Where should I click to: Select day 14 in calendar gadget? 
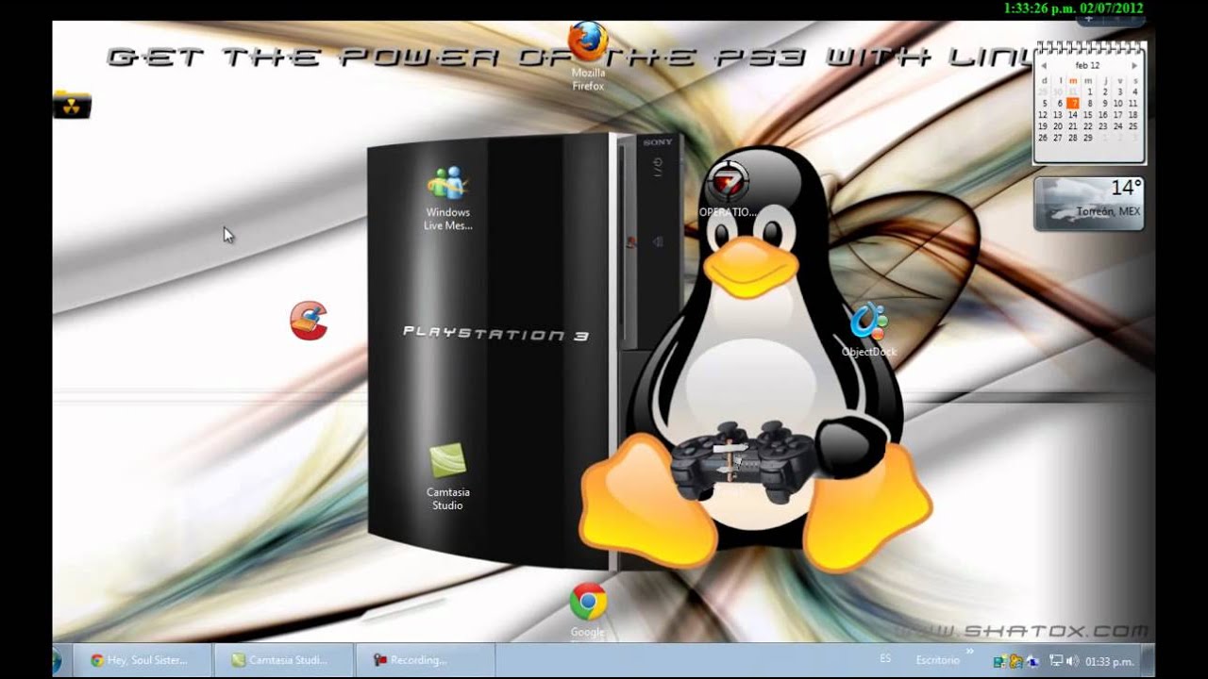1072,115
